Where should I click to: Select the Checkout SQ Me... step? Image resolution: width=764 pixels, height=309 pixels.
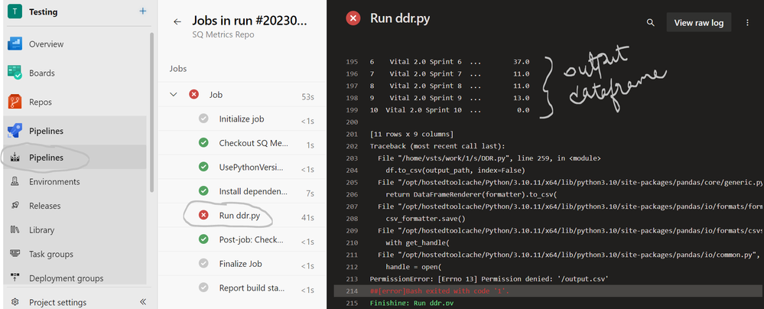pos(242,143)
